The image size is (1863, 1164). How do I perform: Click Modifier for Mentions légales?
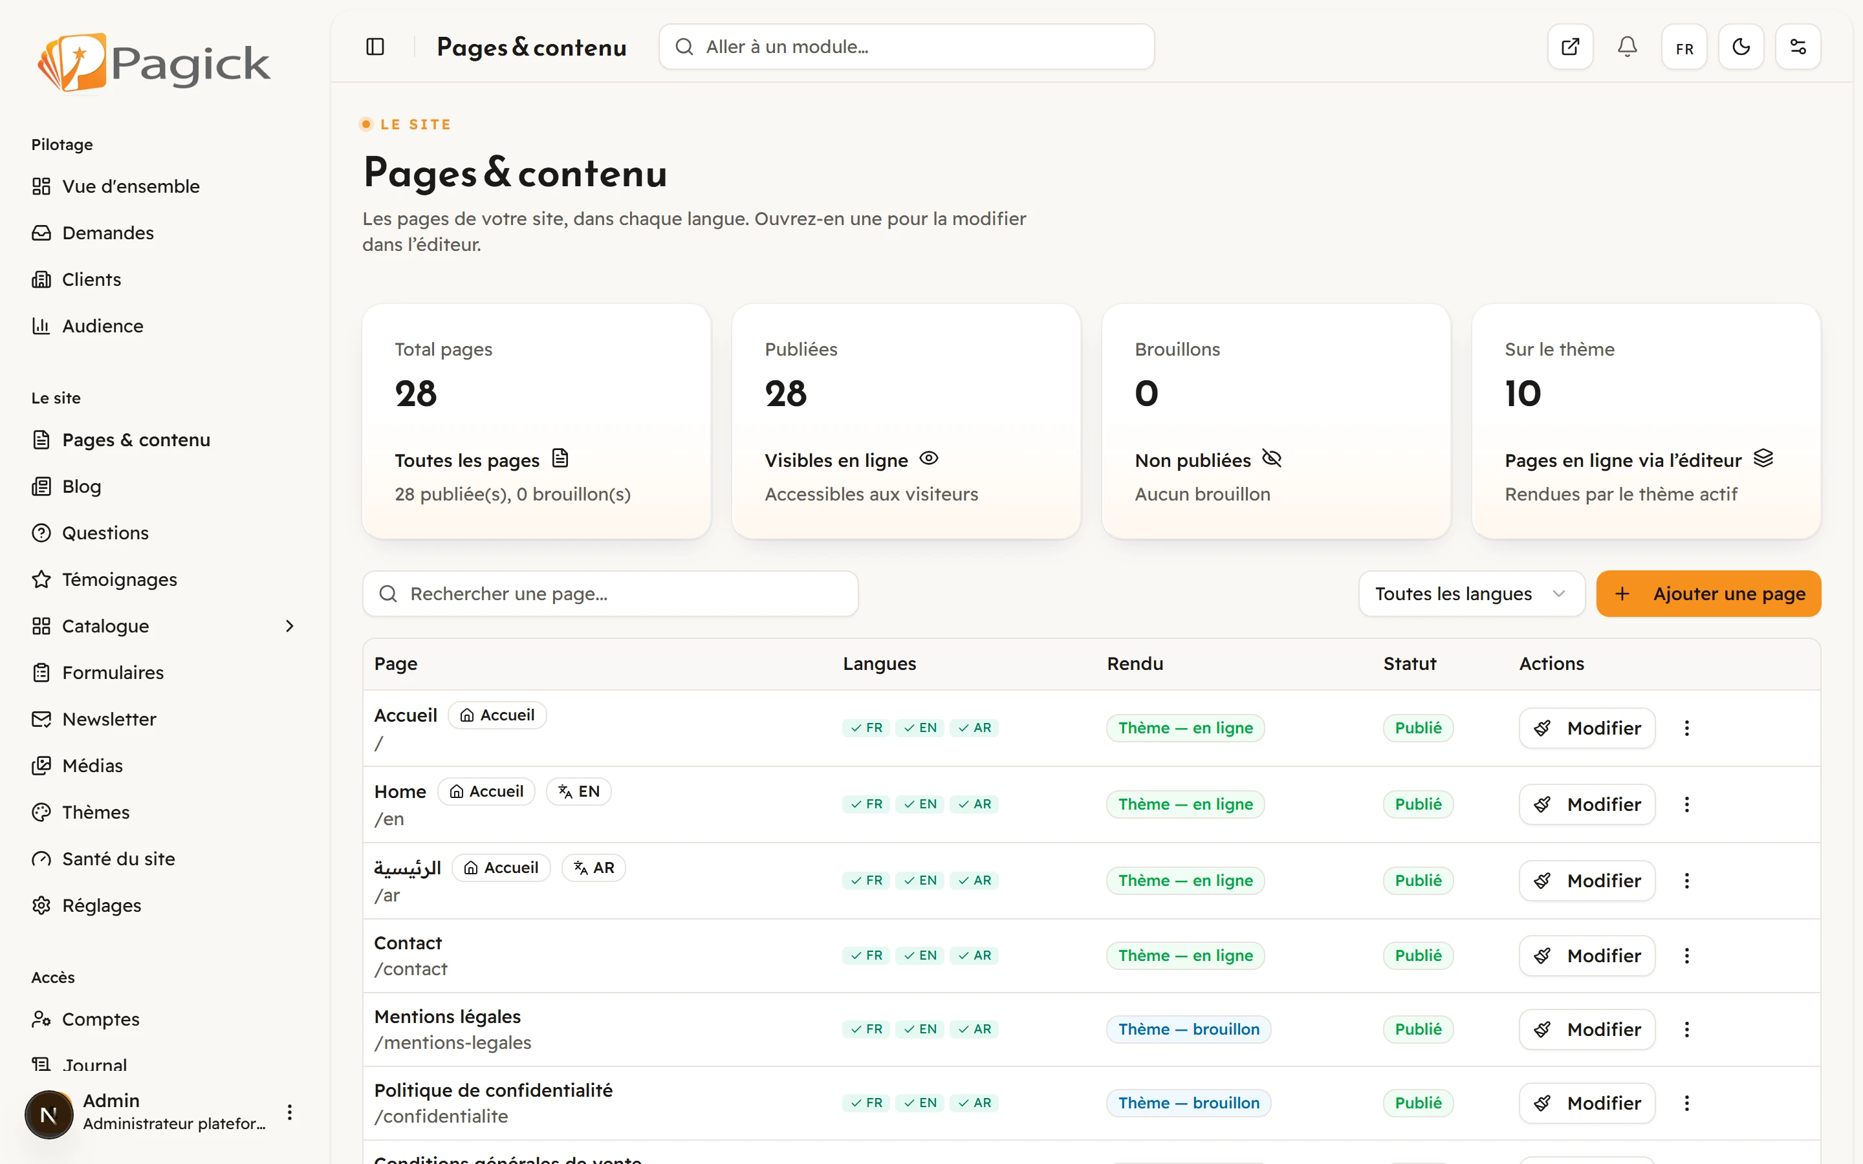pyautogui.click(x=1587, y=1030)
